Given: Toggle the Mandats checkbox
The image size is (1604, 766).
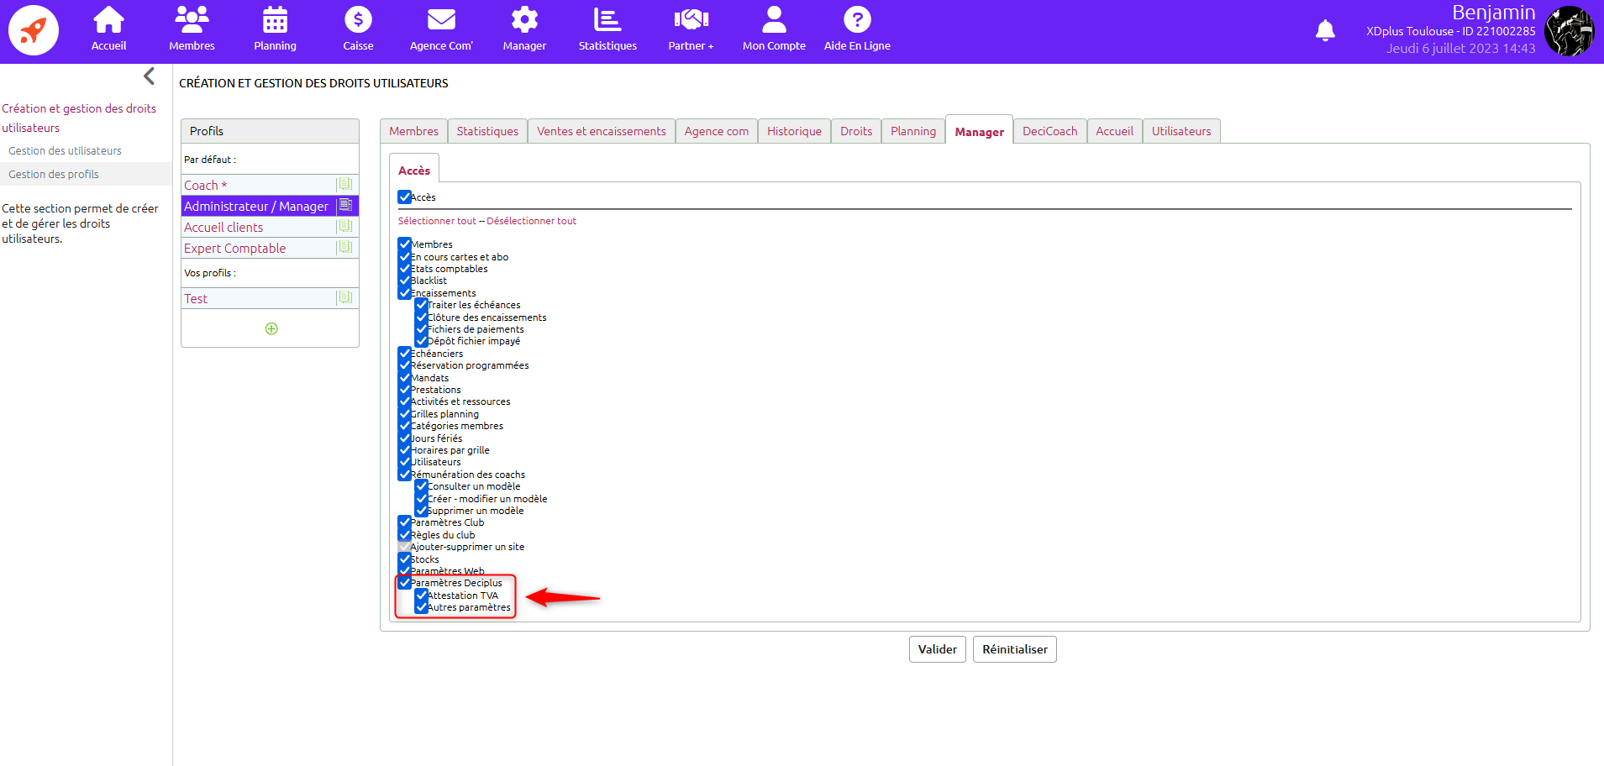Looking at the screenshot, I should (x=405, y=378).
